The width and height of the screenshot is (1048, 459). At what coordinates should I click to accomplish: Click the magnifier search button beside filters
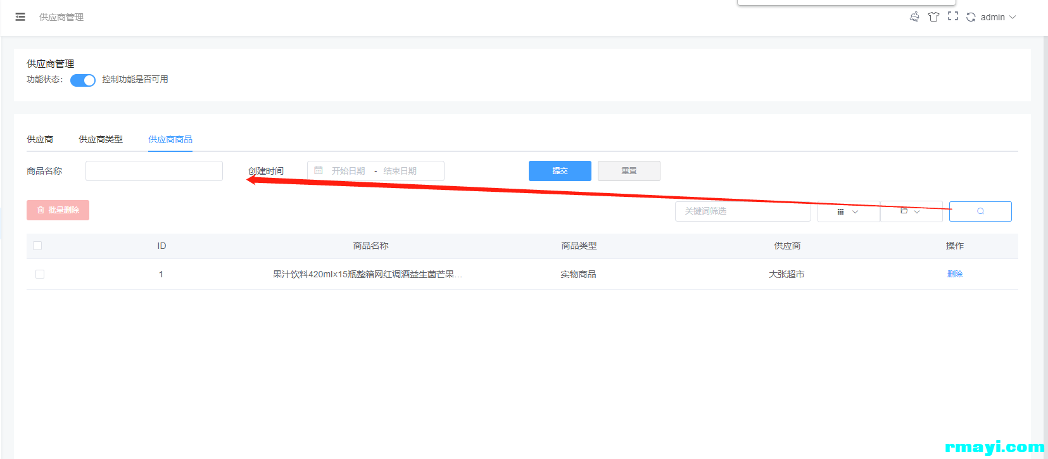pyautogui.click(x=980, y=211)
